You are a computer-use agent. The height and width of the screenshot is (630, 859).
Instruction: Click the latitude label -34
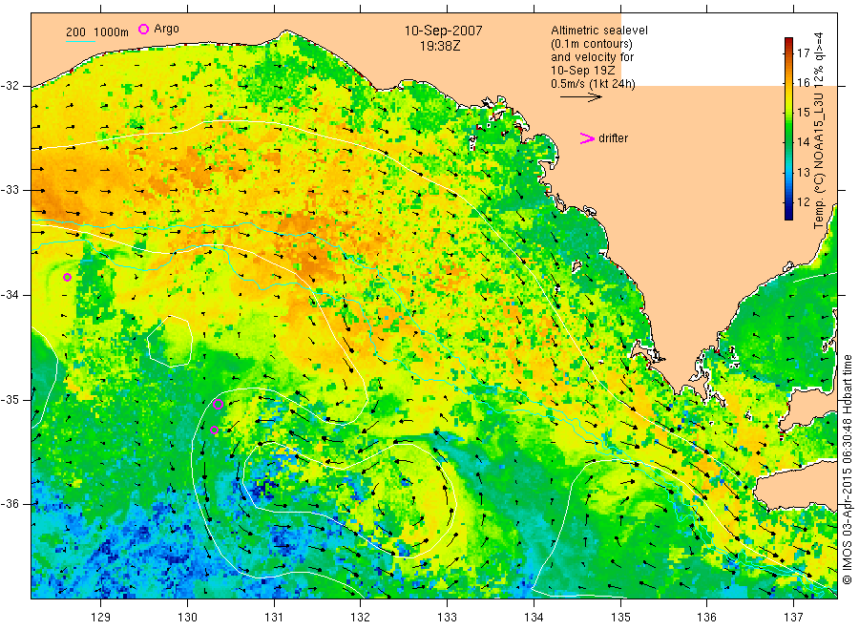pyautogui.click(x=10, y=295)
